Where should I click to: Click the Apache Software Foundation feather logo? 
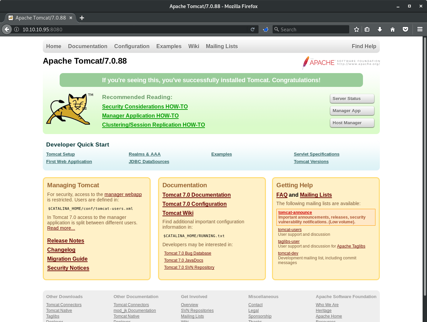[341, 63]
